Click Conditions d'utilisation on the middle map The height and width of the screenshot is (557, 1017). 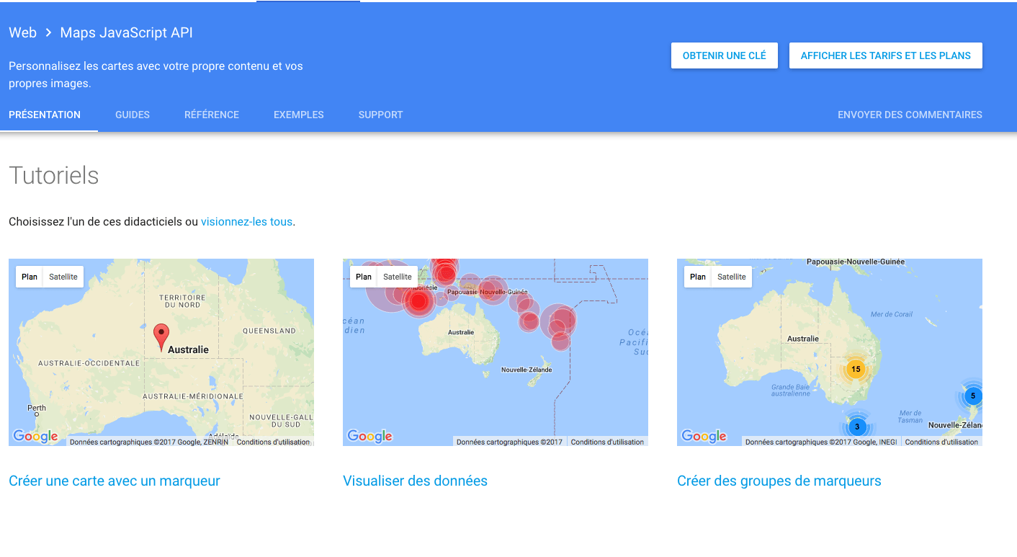click(607, 442)
